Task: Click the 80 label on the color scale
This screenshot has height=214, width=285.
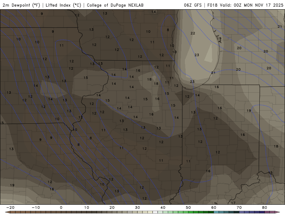Action: click(x=265, y=208)
